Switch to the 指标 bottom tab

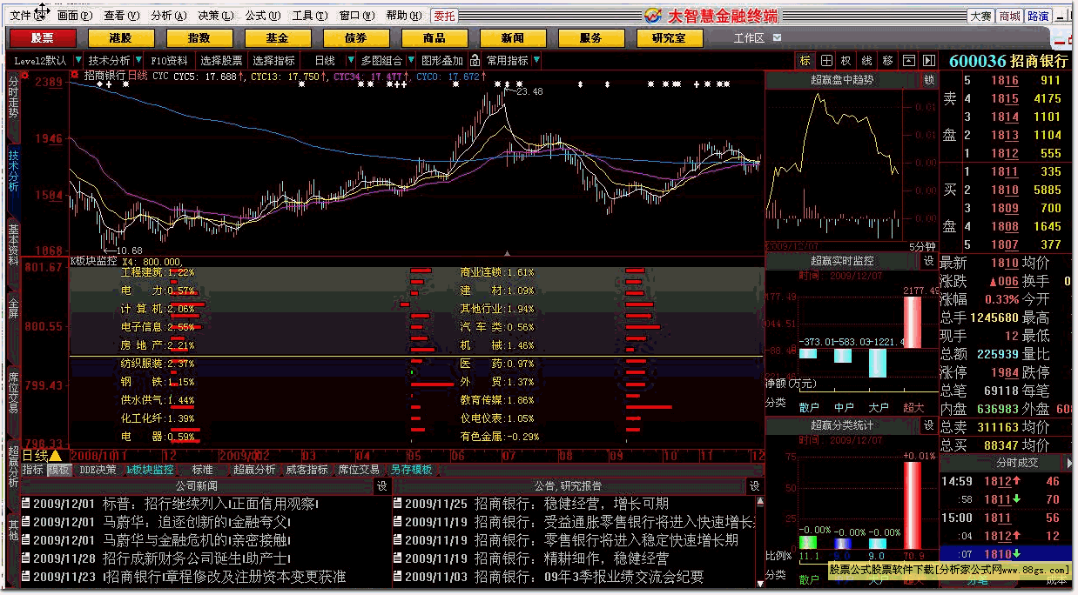tap(32, 470)
